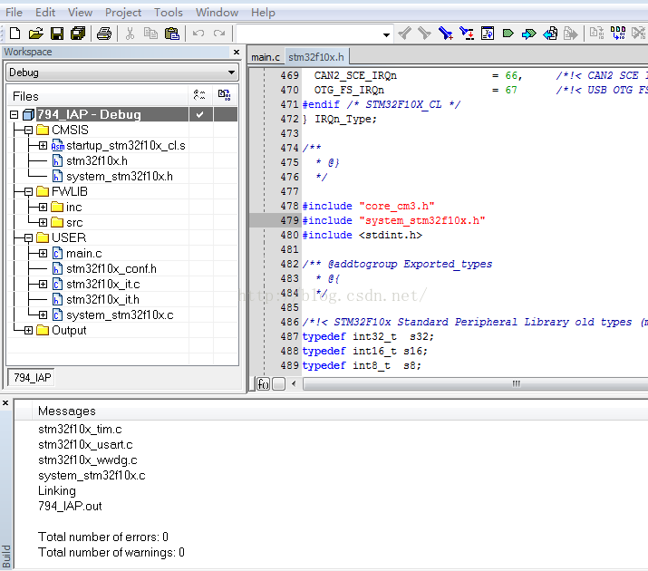Select the 794_IAP workspace tab
Image resolution: width=648 pixels, height=571 pixels.
point(33,378)
